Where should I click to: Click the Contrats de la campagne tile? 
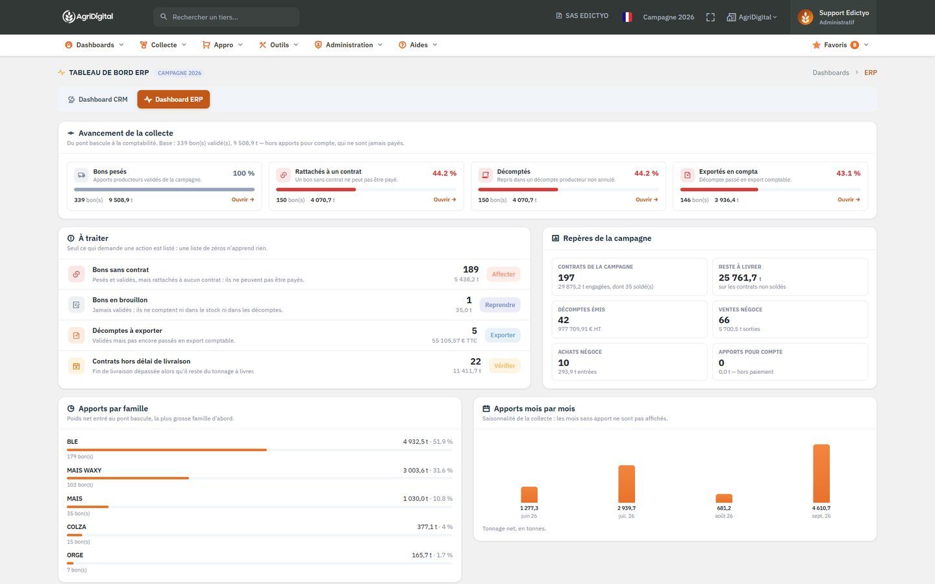[x=629, y=277]
